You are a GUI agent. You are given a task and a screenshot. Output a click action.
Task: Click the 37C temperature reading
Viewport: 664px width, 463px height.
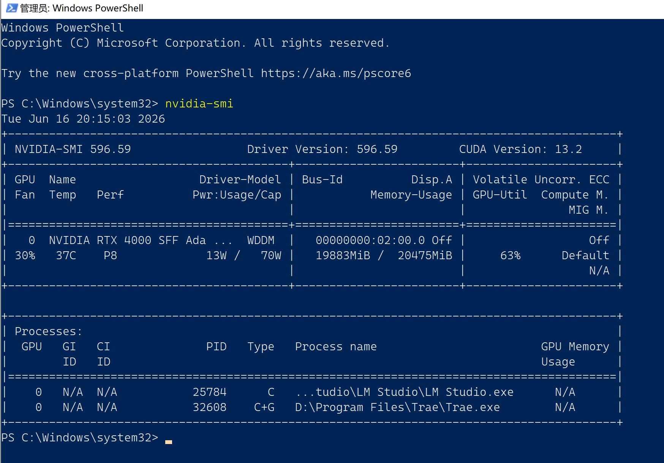66,255
